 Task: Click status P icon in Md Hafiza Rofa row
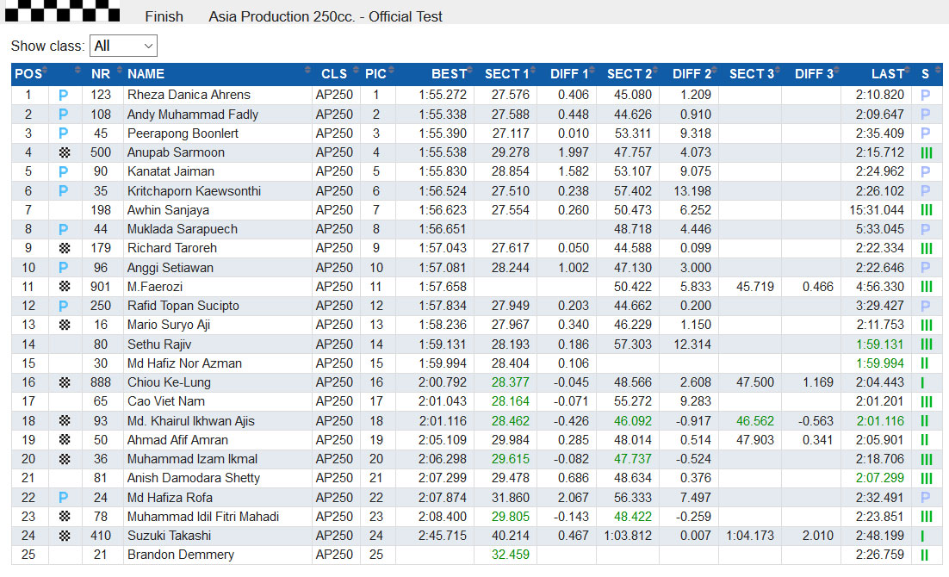coord(926,498)
